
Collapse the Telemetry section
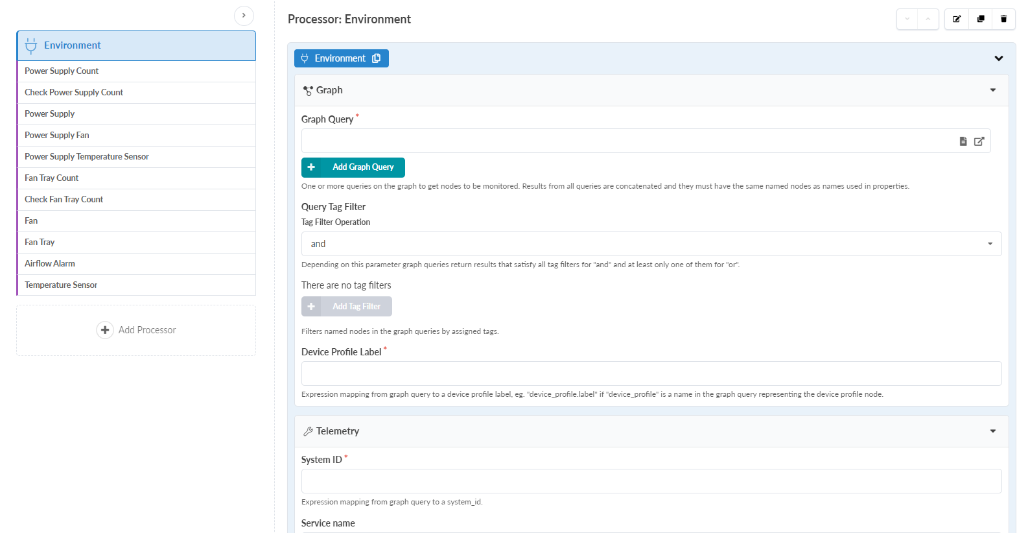click(993, 431)
